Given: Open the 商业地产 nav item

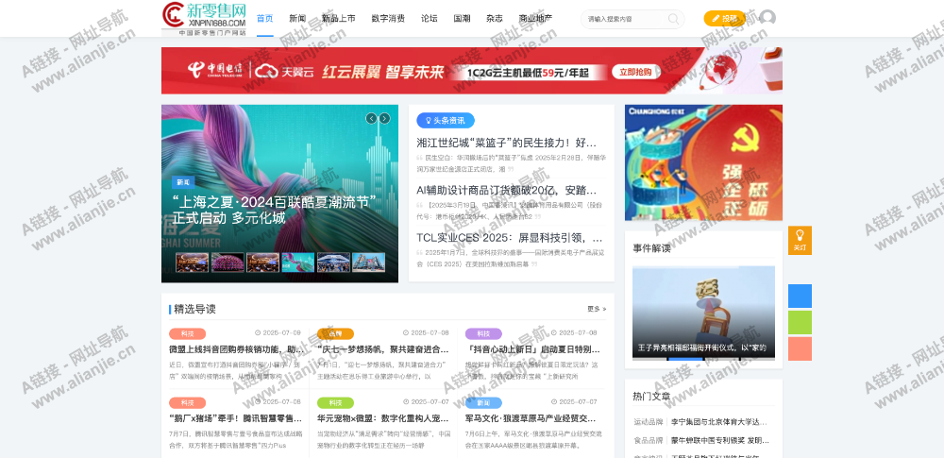Looking at the screenshot, I should coord(535,19).
